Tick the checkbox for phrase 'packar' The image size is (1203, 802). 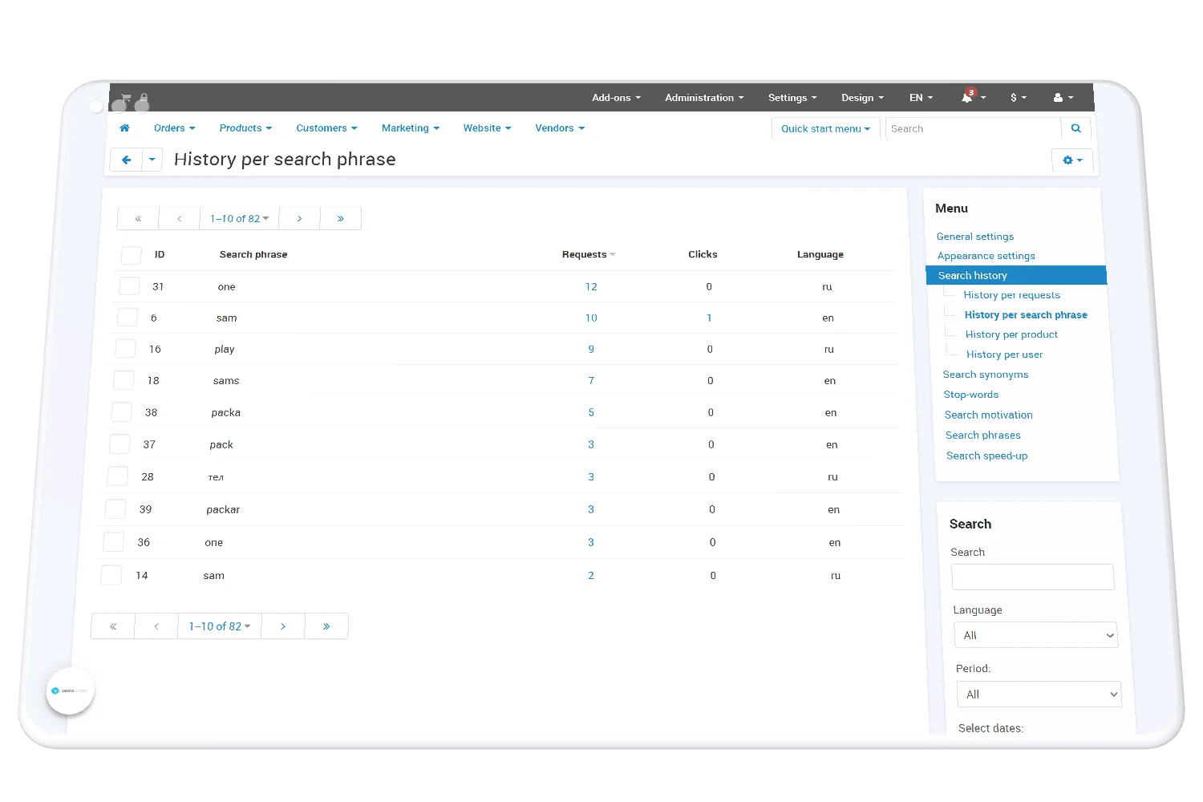[115, 509]
